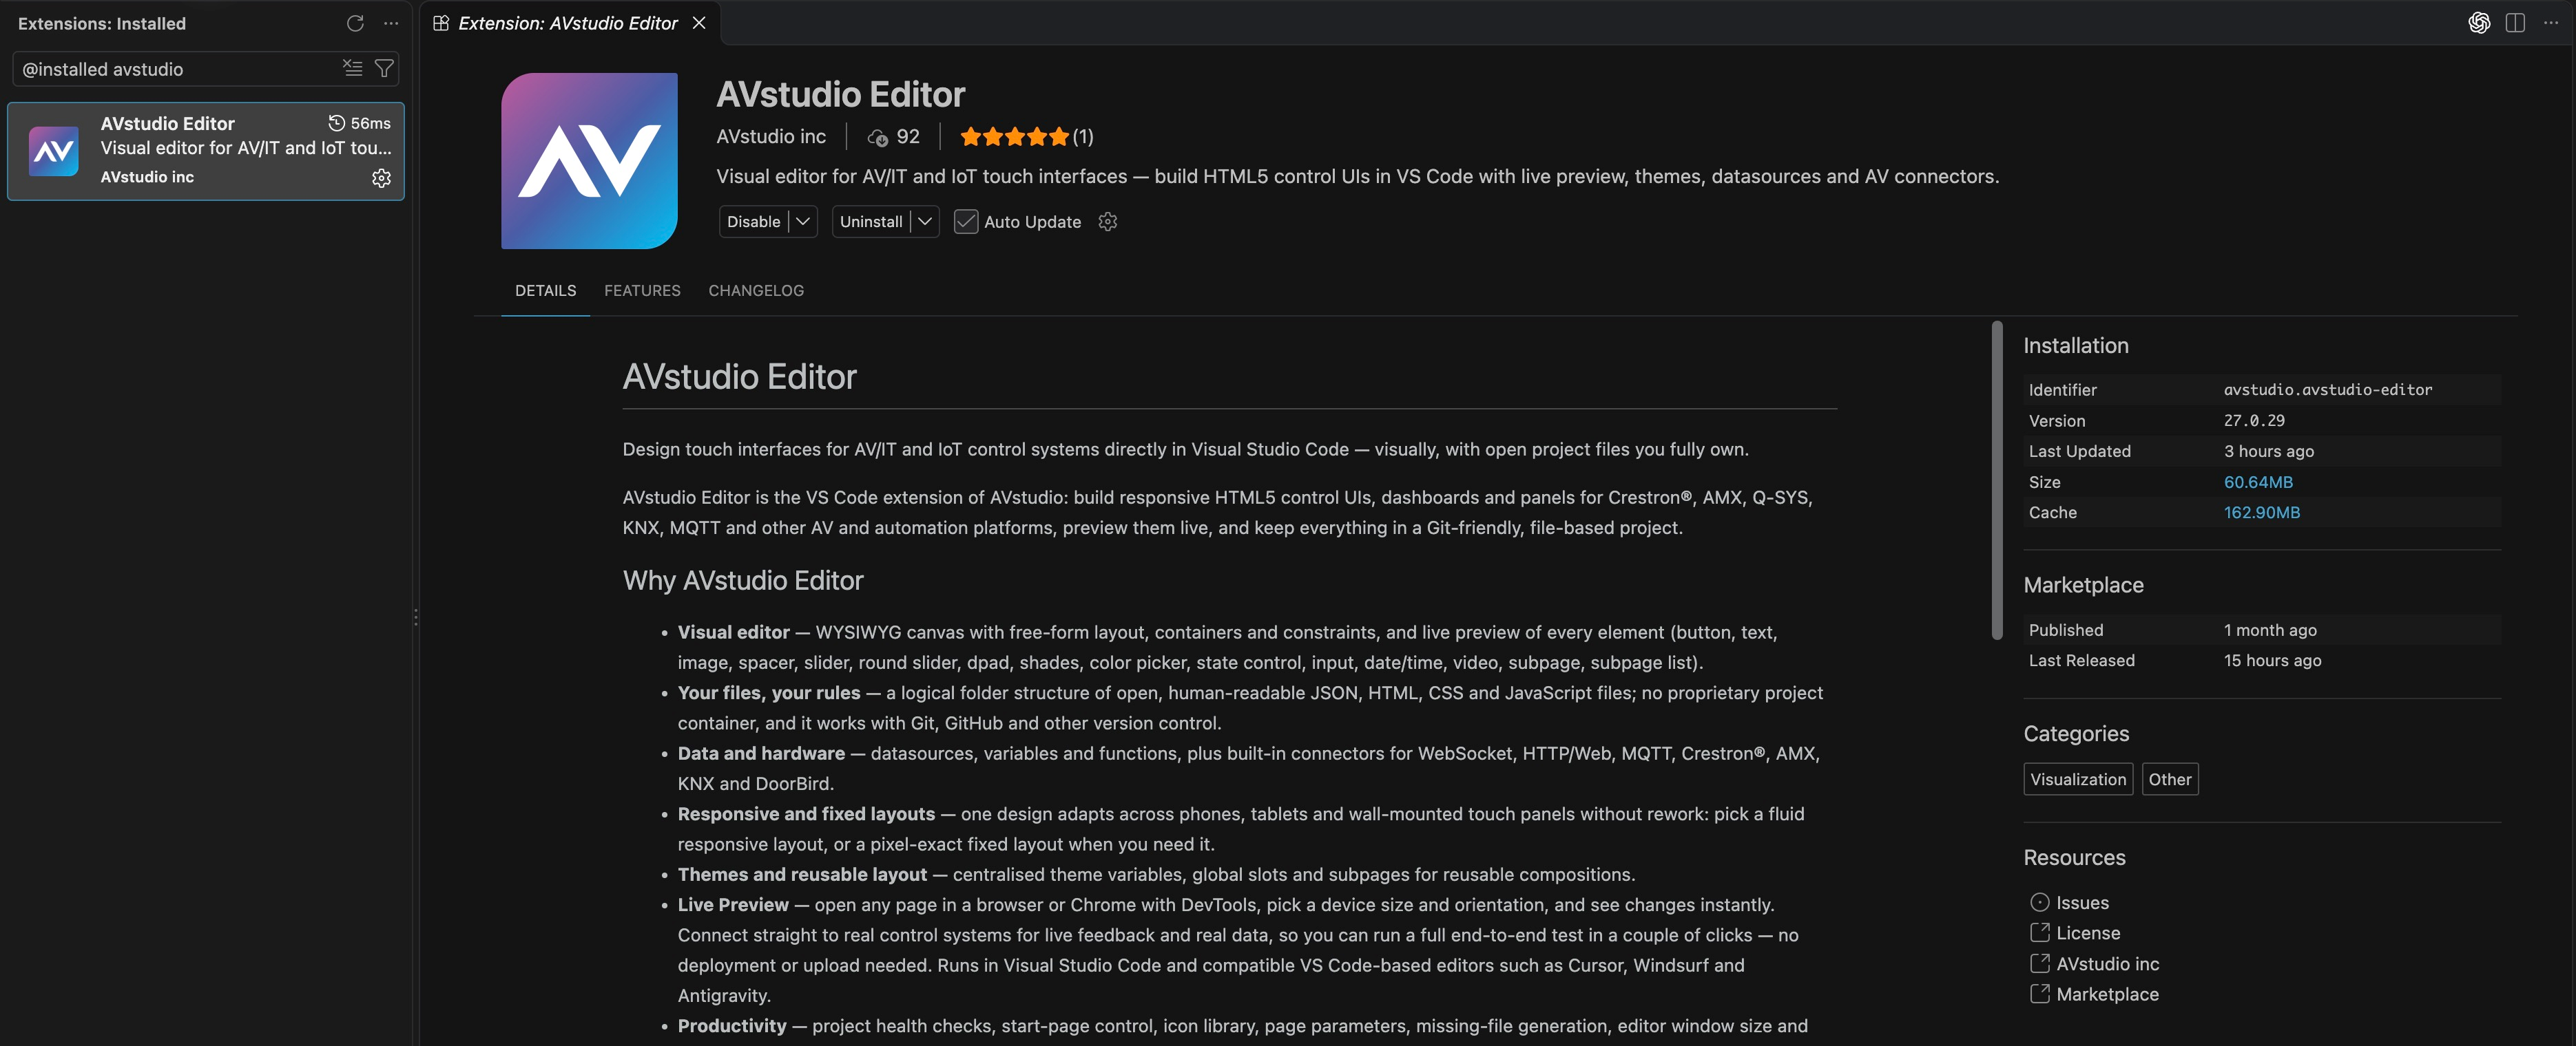2576x1046 pixels.
Task: Click the sidebar resize sash handle
Action: pos(415,617)
